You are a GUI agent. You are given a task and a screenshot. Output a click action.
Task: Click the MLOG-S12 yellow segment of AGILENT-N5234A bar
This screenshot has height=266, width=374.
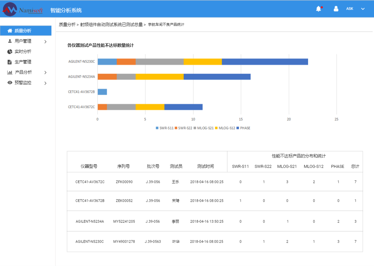[160, 77]
